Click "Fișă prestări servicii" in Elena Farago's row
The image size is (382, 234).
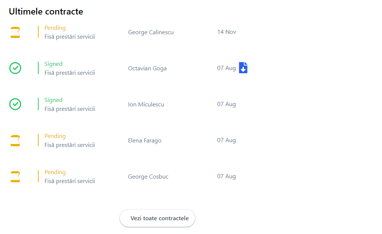click(x=69, y=145)
